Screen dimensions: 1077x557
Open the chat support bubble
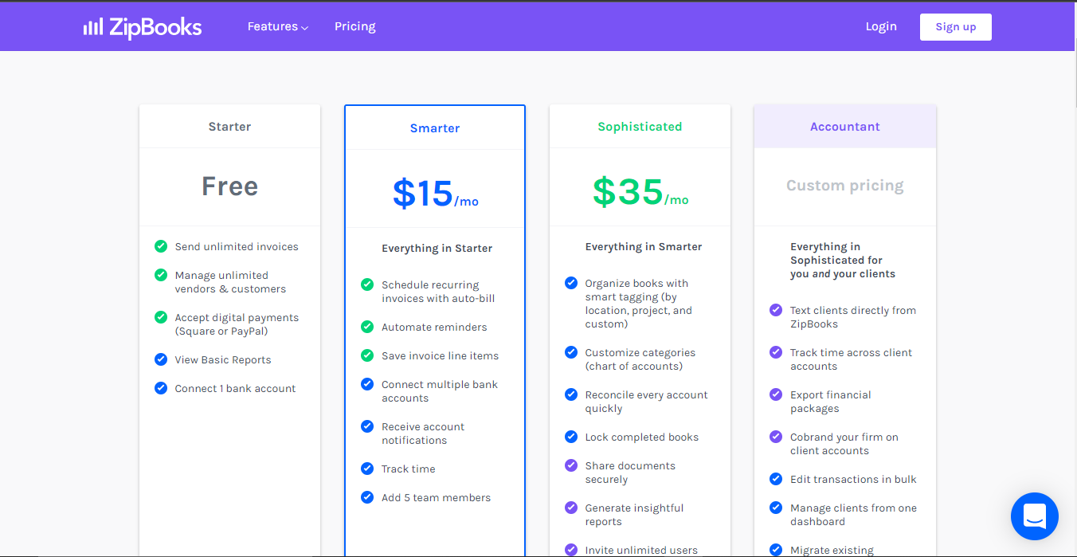[1034, 516]
